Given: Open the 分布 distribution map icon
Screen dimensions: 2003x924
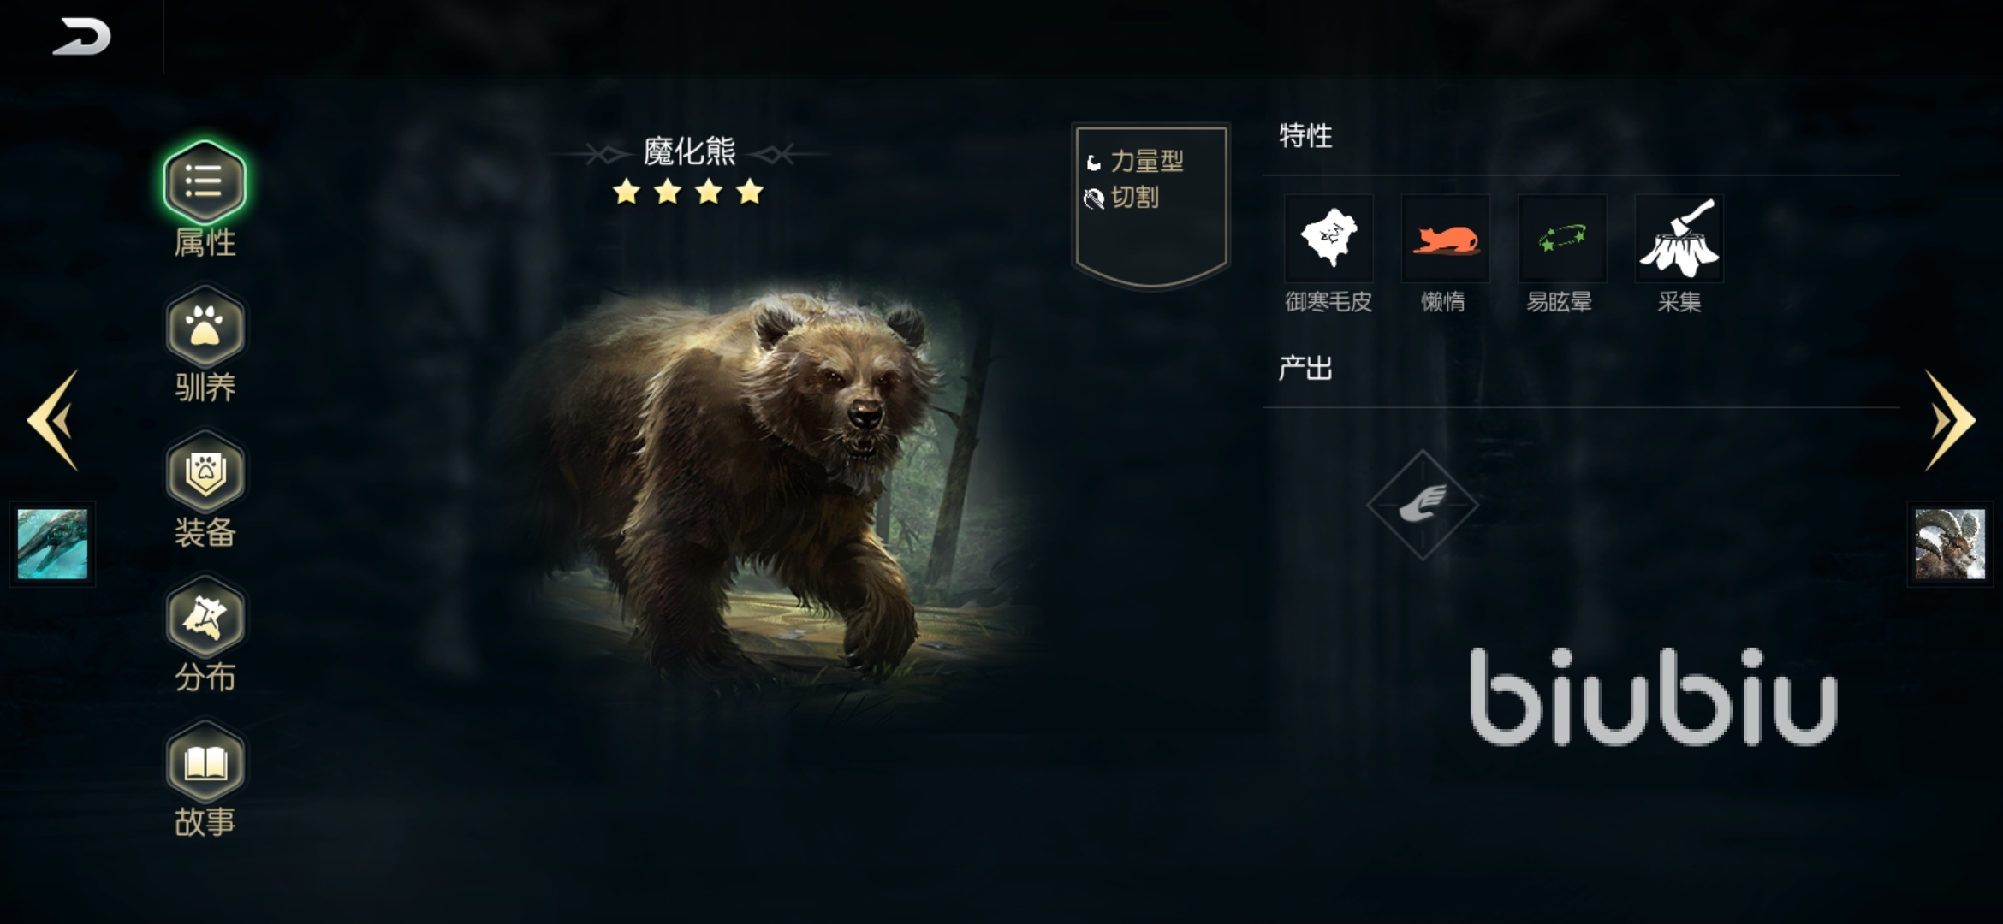Looking at the screenshot, I should click(x=205, y=617).
